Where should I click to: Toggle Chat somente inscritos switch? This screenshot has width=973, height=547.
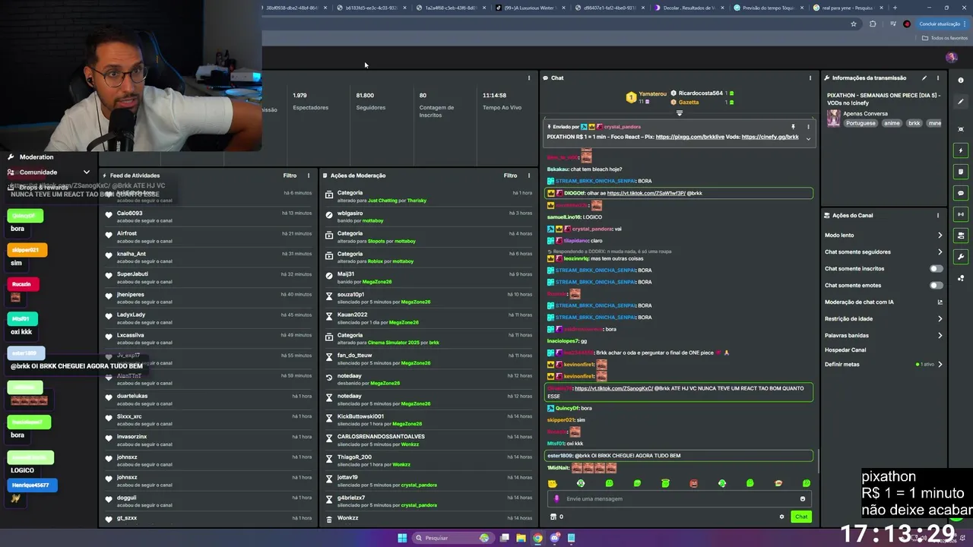pyautogui.click(x=937, y=268)
